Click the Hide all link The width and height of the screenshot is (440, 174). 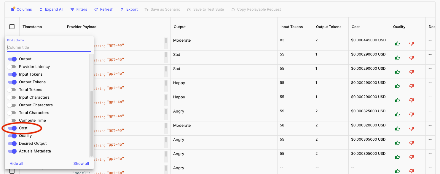pos(16,163)
